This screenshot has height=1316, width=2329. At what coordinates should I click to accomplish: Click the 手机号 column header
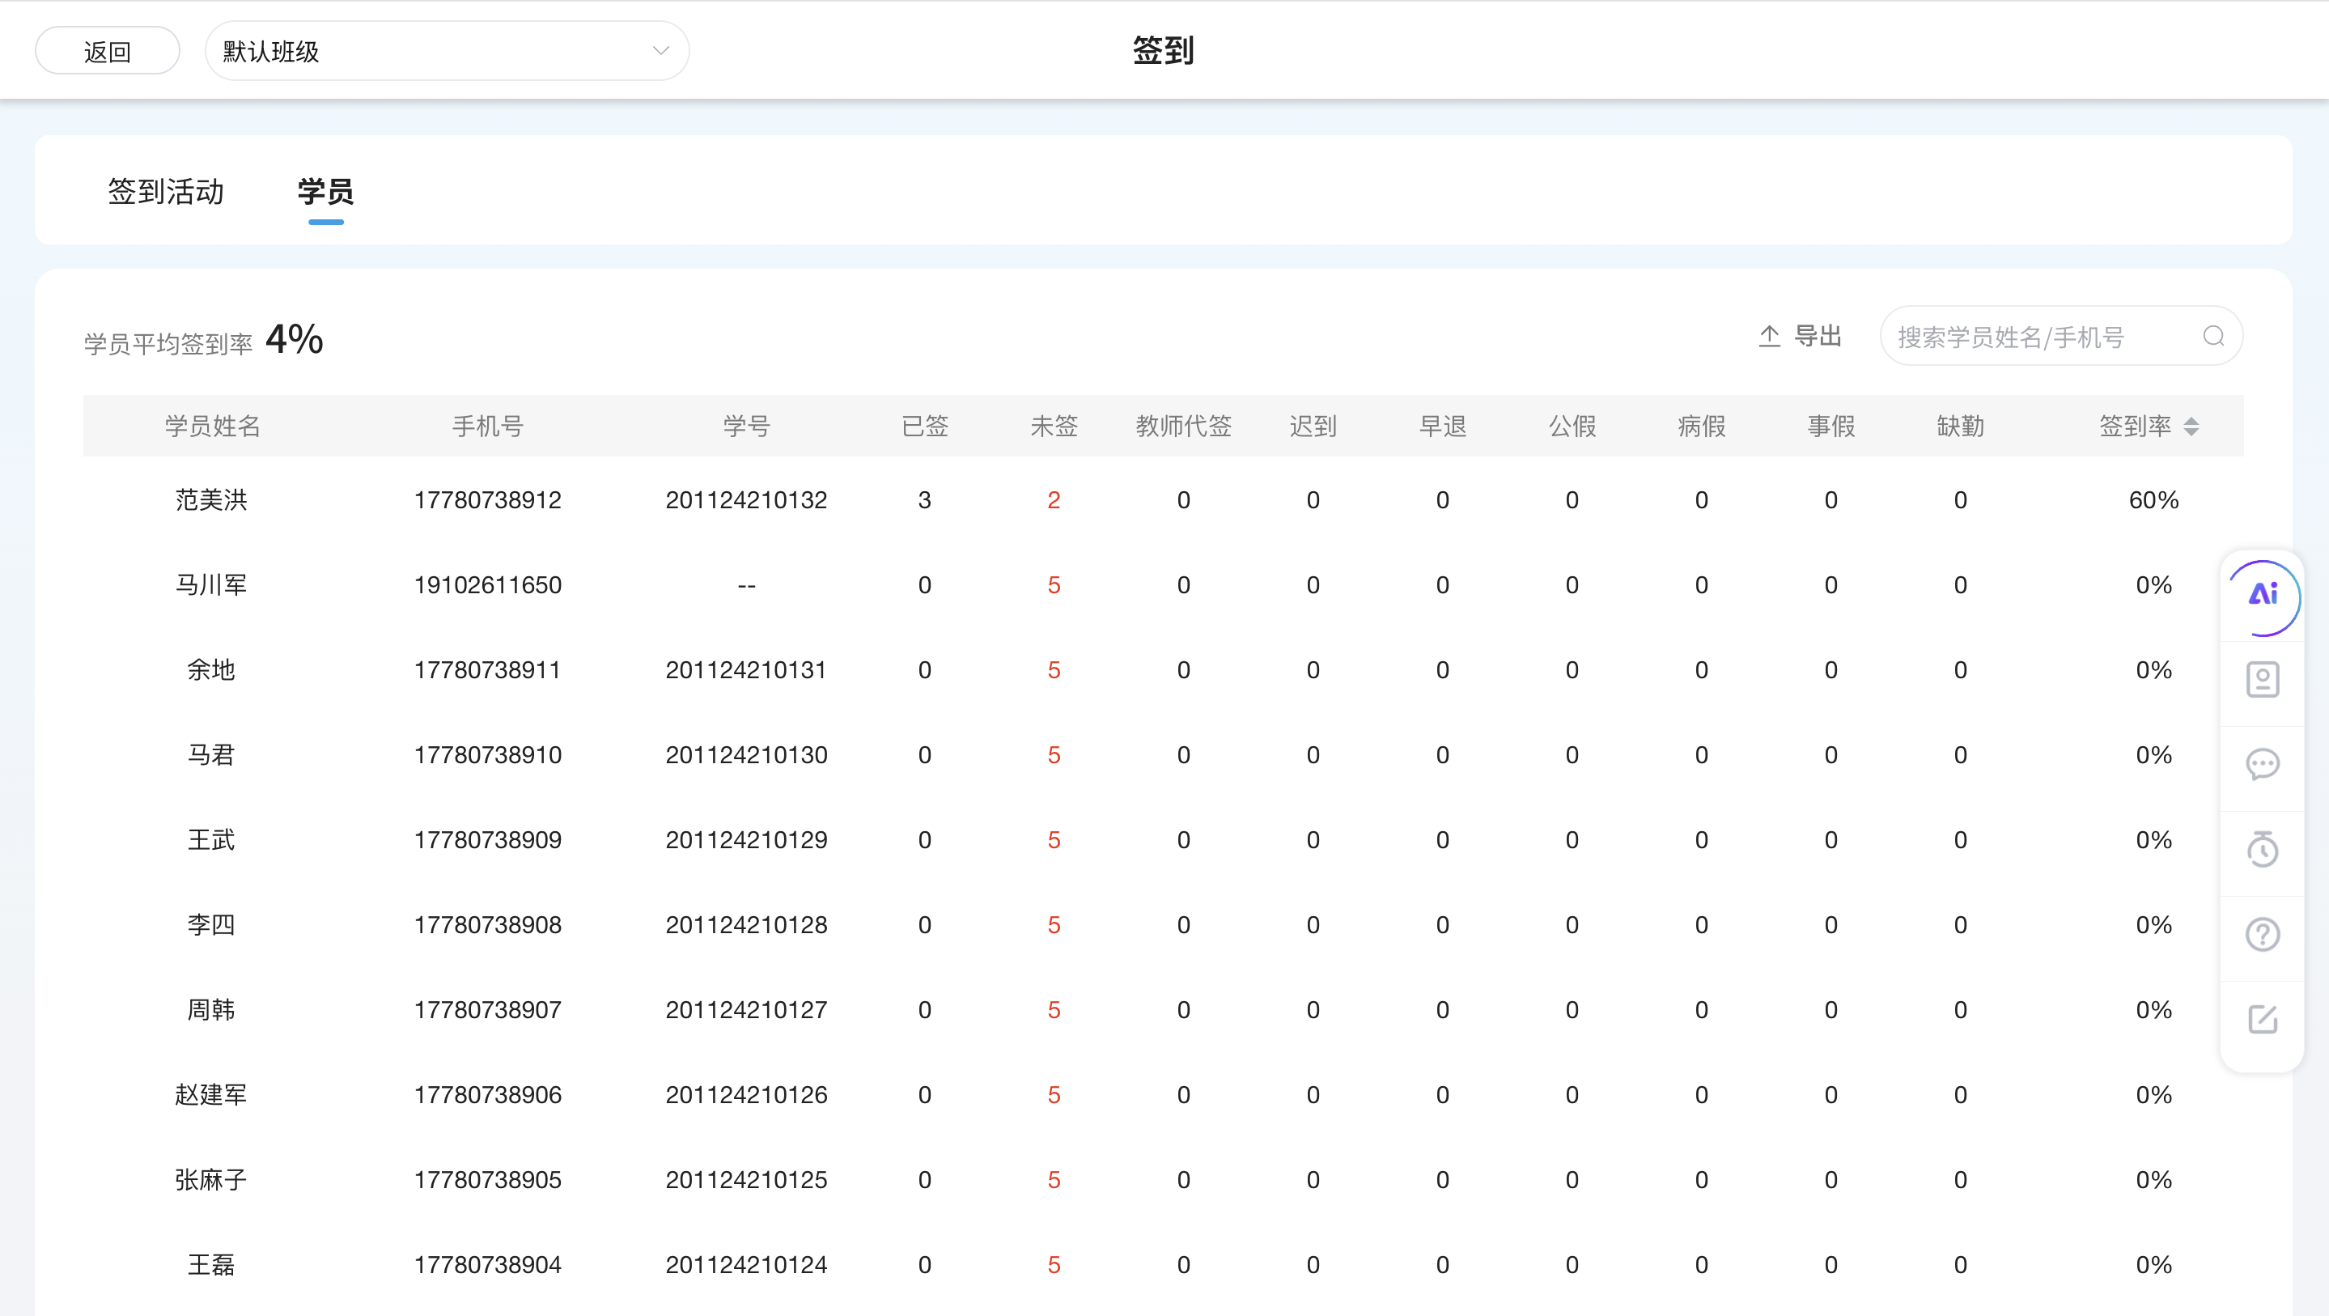click(488, 426)
